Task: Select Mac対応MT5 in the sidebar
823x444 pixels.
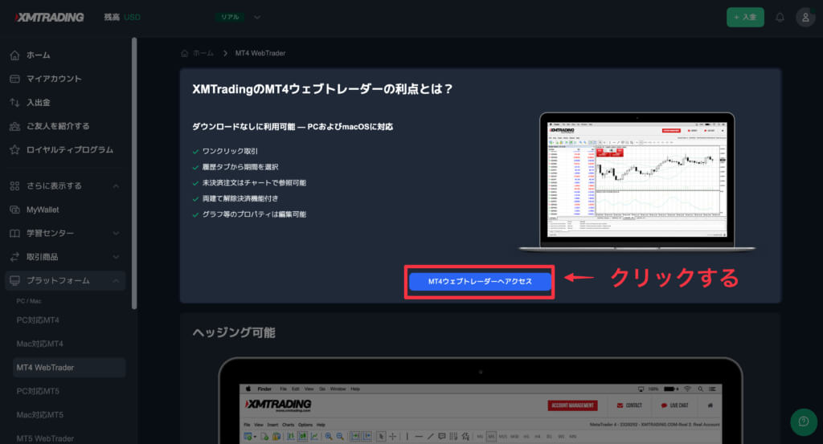Action: [40, 414]
